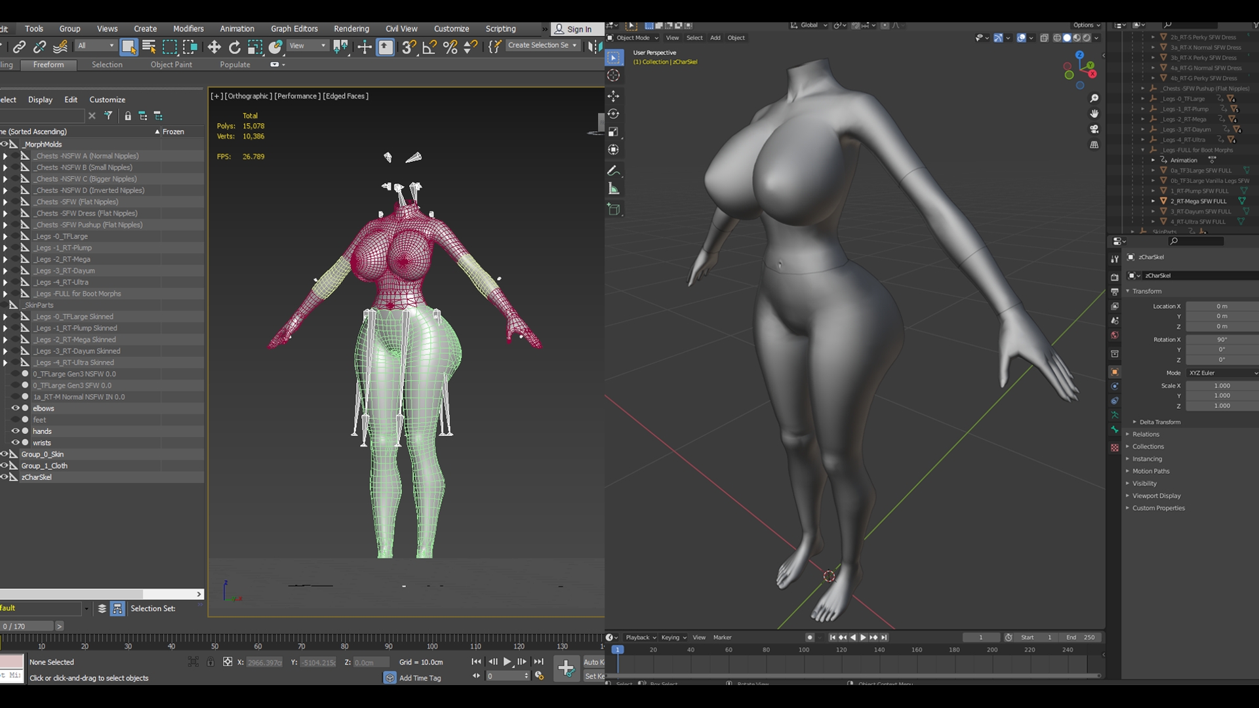Viewport: 1259px width, 708px height.
Task: Select Blender's Rotate tool
Action: pyautogui.click(x=614, y=114)
